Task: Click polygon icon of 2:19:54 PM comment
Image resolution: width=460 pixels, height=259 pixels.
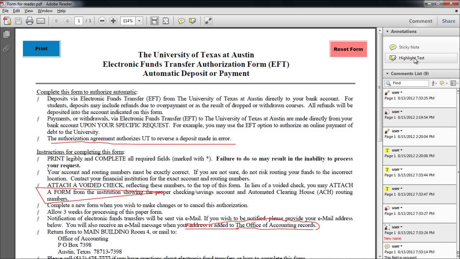Action: coord(387,112)
